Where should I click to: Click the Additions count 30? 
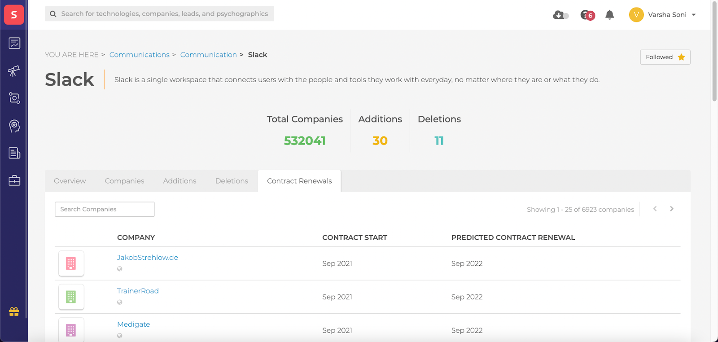(380, 141)
